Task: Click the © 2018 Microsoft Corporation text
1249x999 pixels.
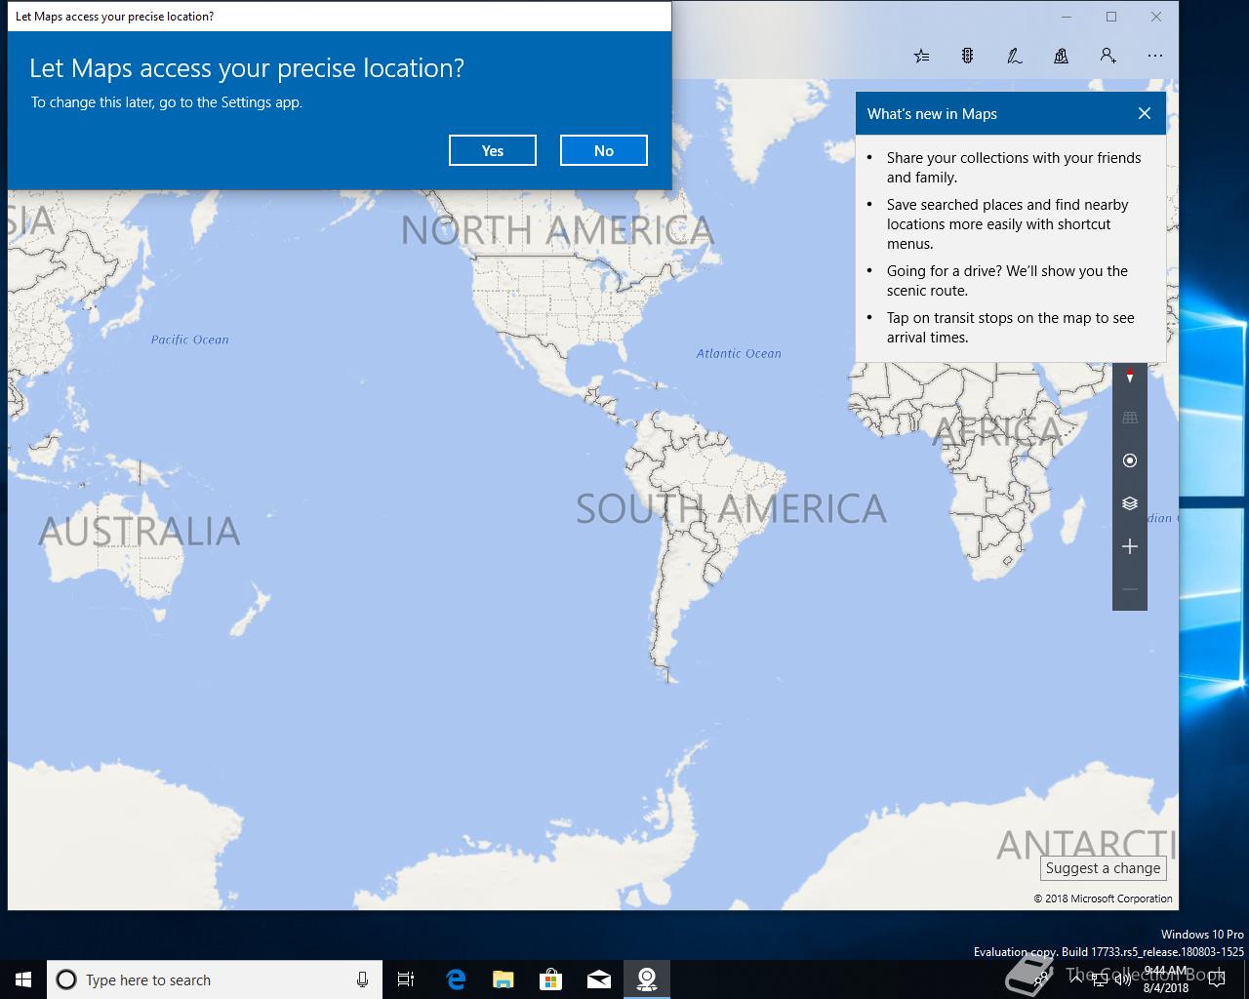Action: [x=1104, y=899]
